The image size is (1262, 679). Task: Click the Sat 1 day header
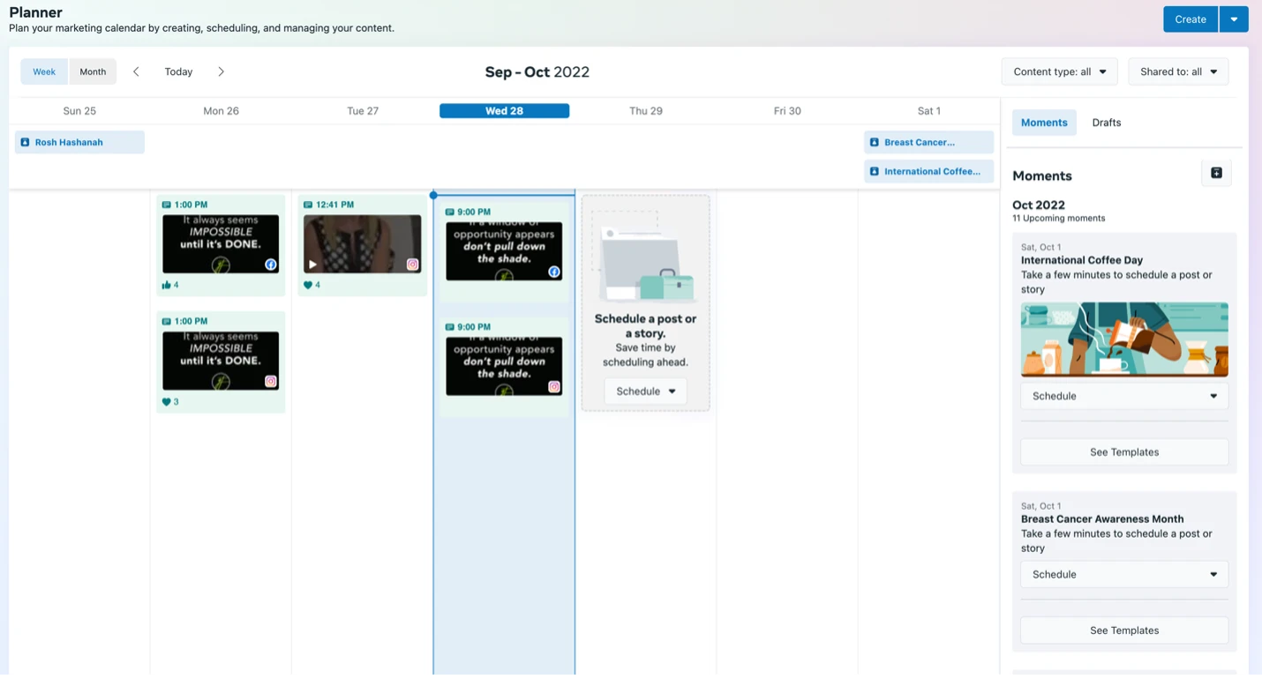point(929,111)
